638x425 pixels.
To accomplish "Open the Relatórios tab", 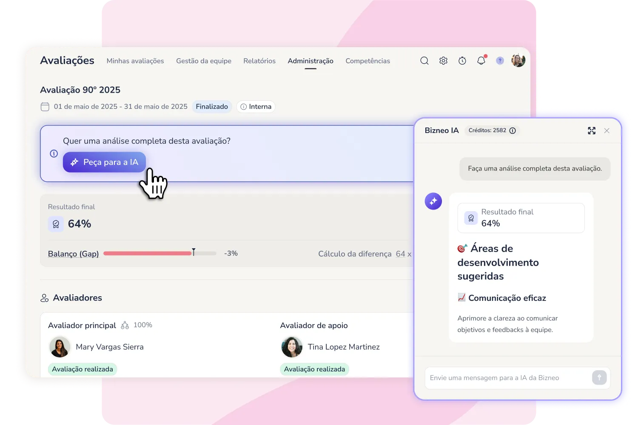I will [x=259, y=61].
